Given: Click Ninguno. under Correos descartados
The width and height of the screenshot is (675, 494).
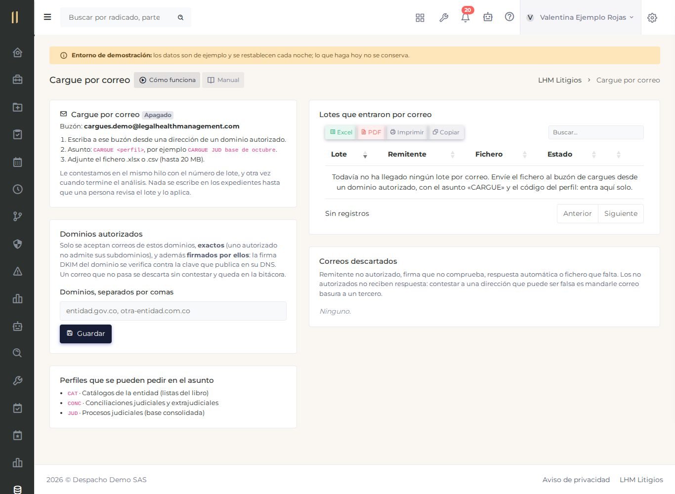Looking at the screenshot, I should pyautogui.click(x=335, y=312).
